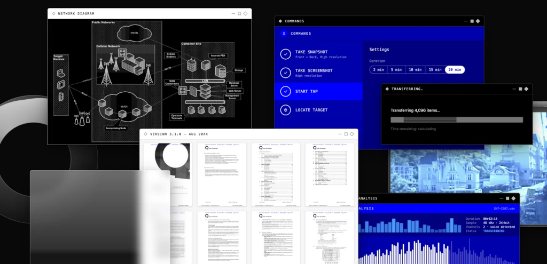Select the 5 min duration option
This screenshot has height=264, width=547.
point(396,70)
